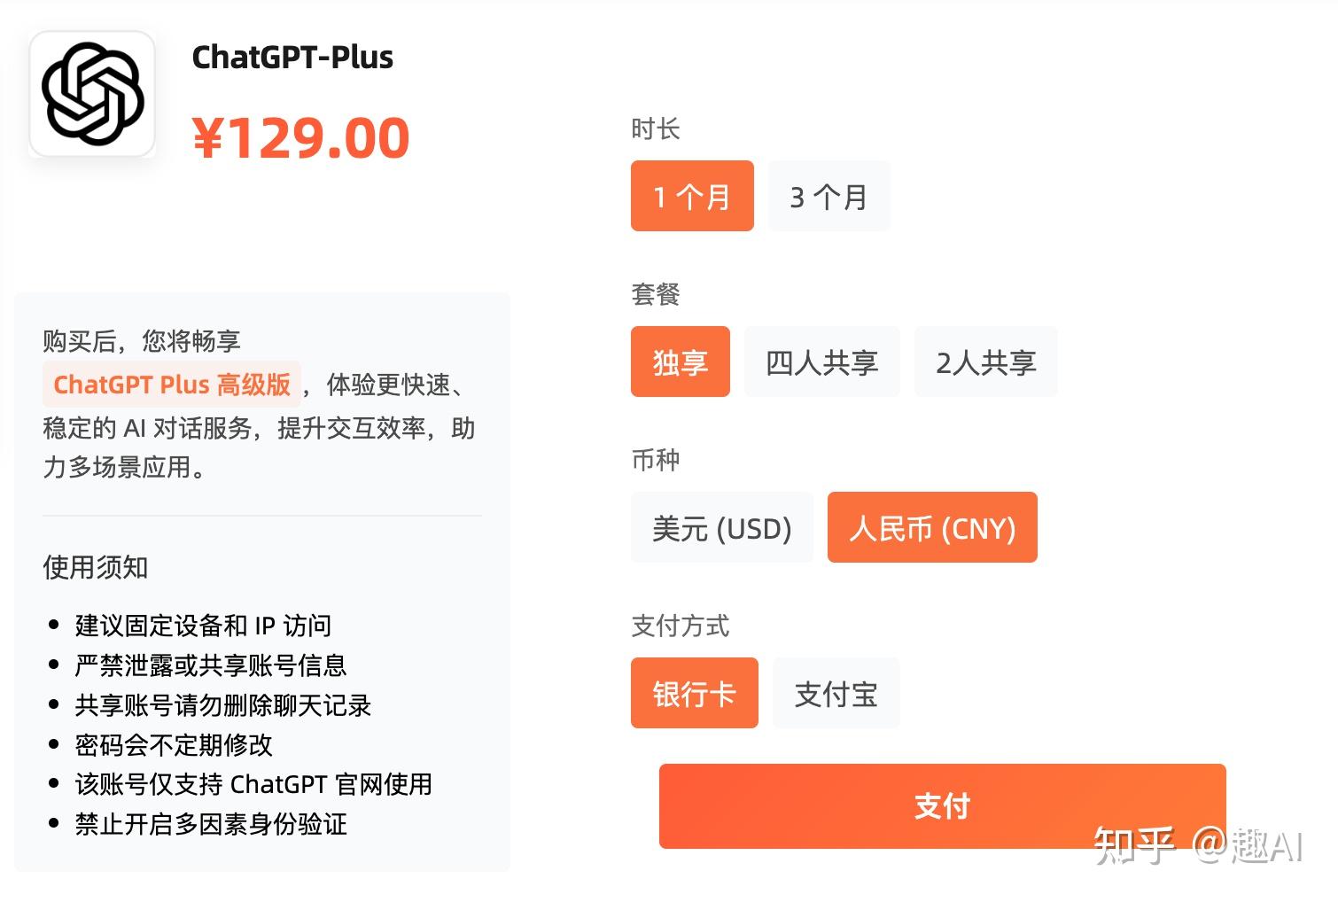Click the ChatGPT logo icon
The width and height of the screenshot is (1338, 902).
point(92,93)
